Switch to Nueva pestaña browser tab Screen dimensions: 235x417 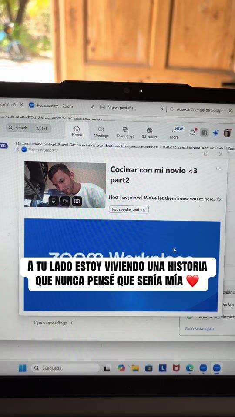coord(120,108)
